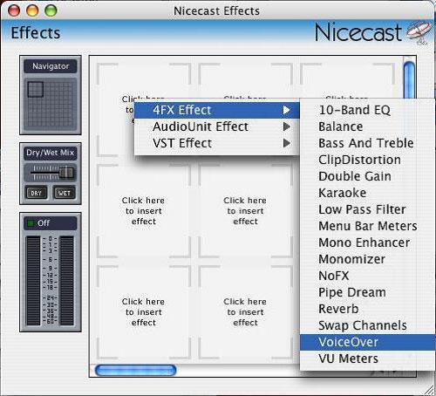Click bottom-row left insert effect slot
The height and width of the screenshot is (396, 436).
coord(143,312)
